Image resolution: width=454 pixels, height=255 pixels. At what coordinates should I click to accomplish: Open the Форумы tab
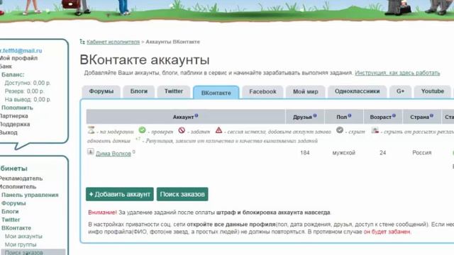point(101,91)
